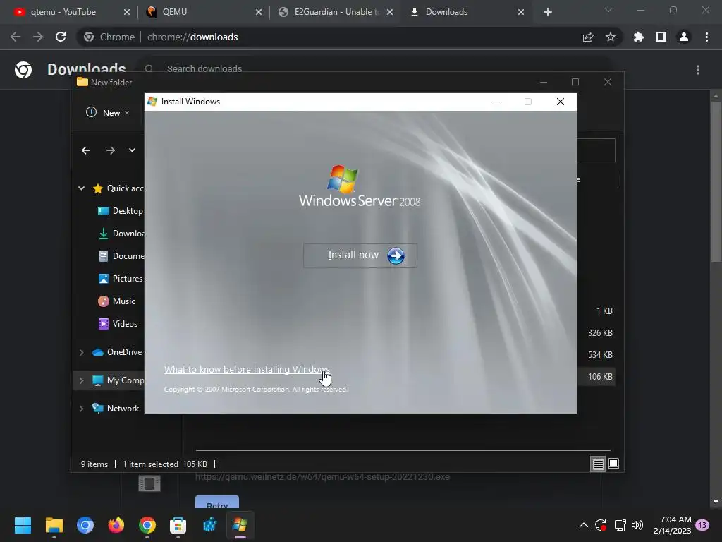Go back in Chrome navigation

click(16, 37)
